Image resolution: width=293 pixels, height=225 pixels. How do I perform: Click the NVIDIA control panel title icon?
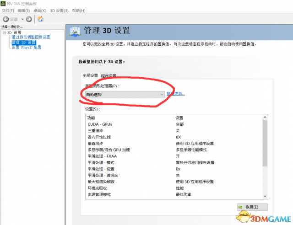tap(3, 3)
